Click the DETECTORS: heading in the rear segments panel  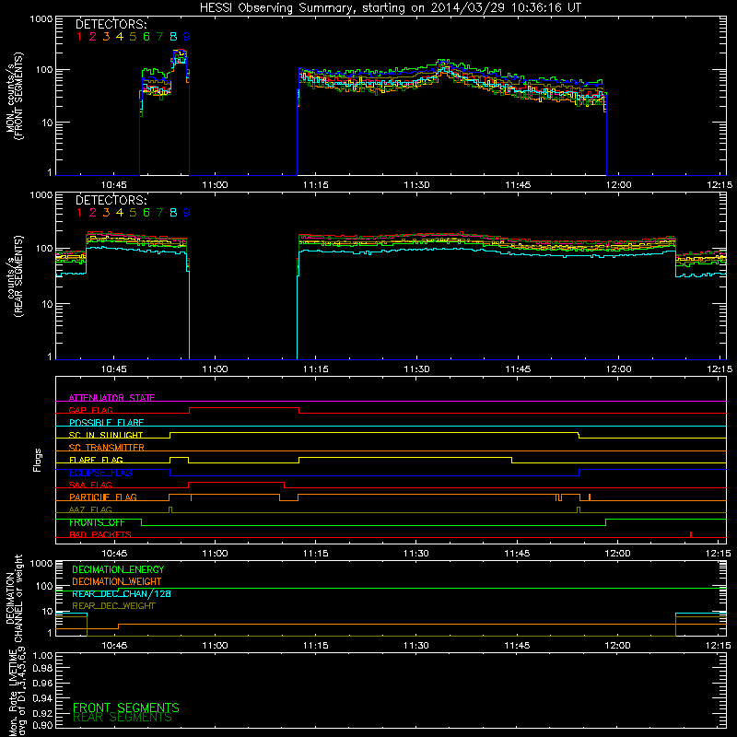(x=111, y=200)
